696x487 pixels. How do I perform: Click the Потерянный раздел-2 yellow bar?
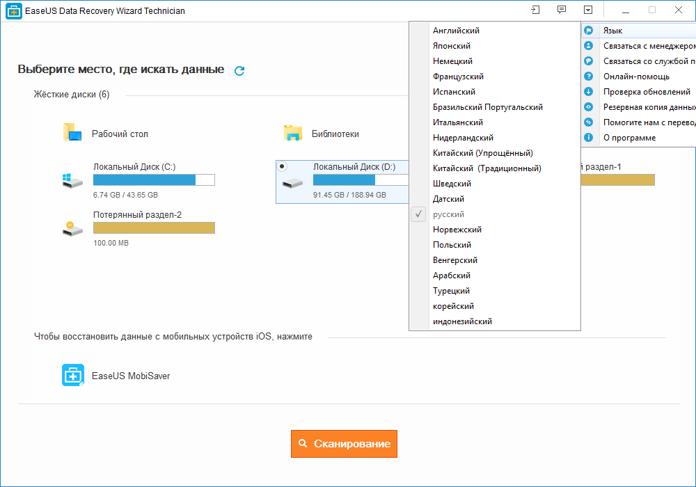(154, 227)
